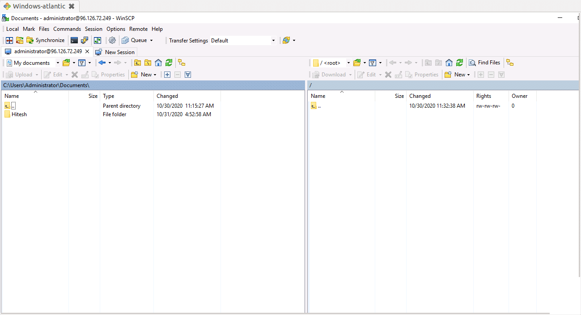This screenshot has height=315, width=581.
Task: Go to remote home directory icon
Action: click(449, 63)
